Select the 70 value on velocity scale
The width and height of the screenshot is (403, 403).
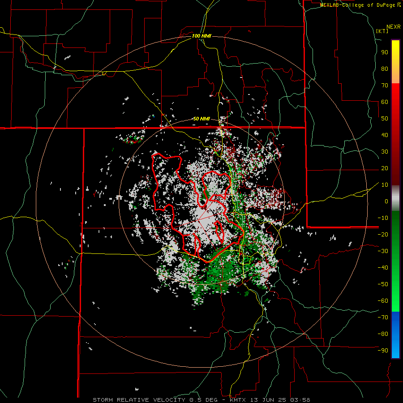(x=385, y=86)
